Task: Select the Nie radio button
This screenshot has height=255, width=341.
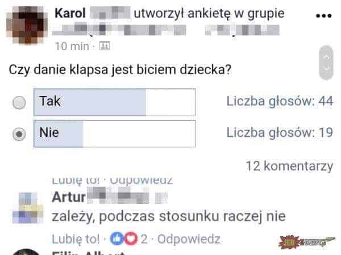Action: pos(19,134)
